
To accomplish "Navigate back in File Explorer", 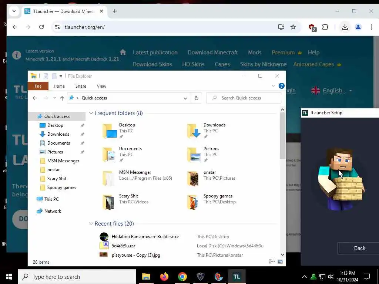I will click(35, 98).
